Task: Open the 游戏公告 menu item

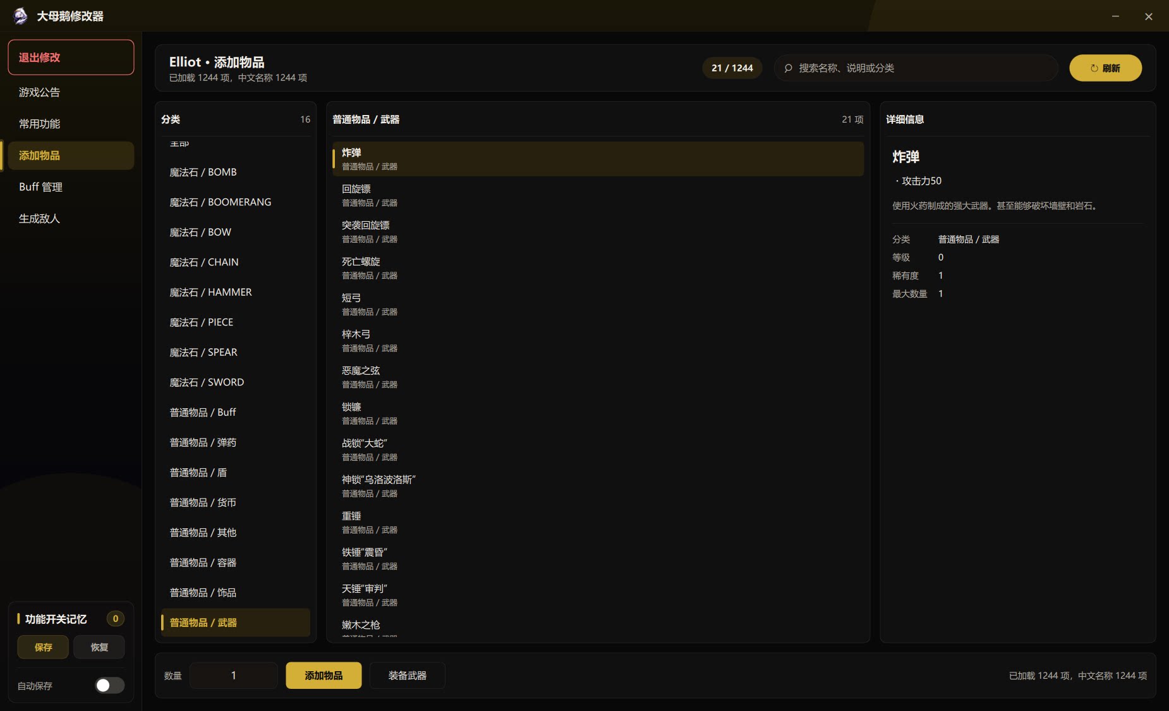Action: tap(71, 92)
